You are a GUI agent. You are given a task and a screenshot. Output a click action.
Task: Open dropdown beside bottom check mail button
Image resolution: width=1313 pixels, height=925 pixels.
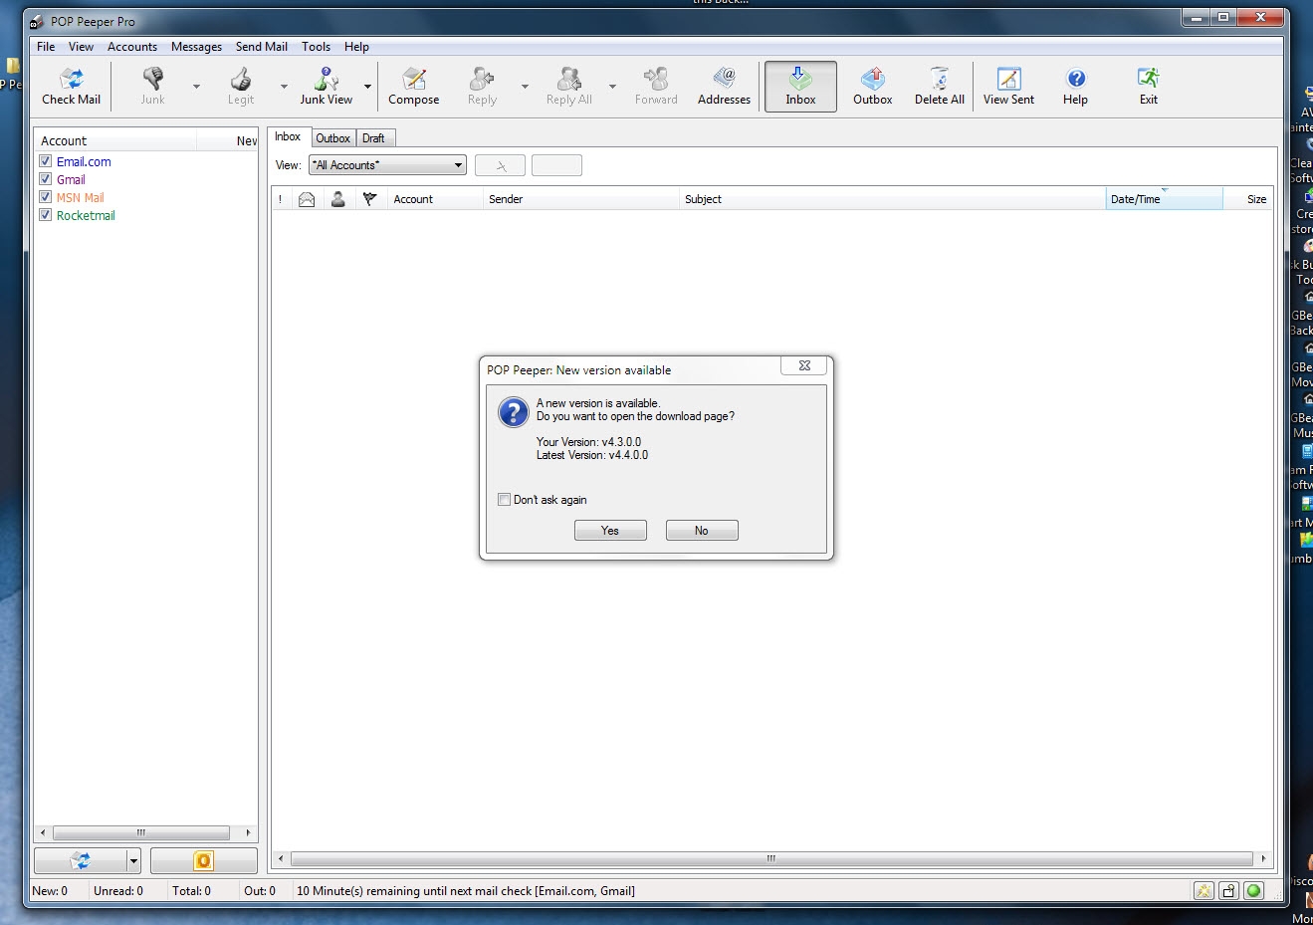point(133,860)
